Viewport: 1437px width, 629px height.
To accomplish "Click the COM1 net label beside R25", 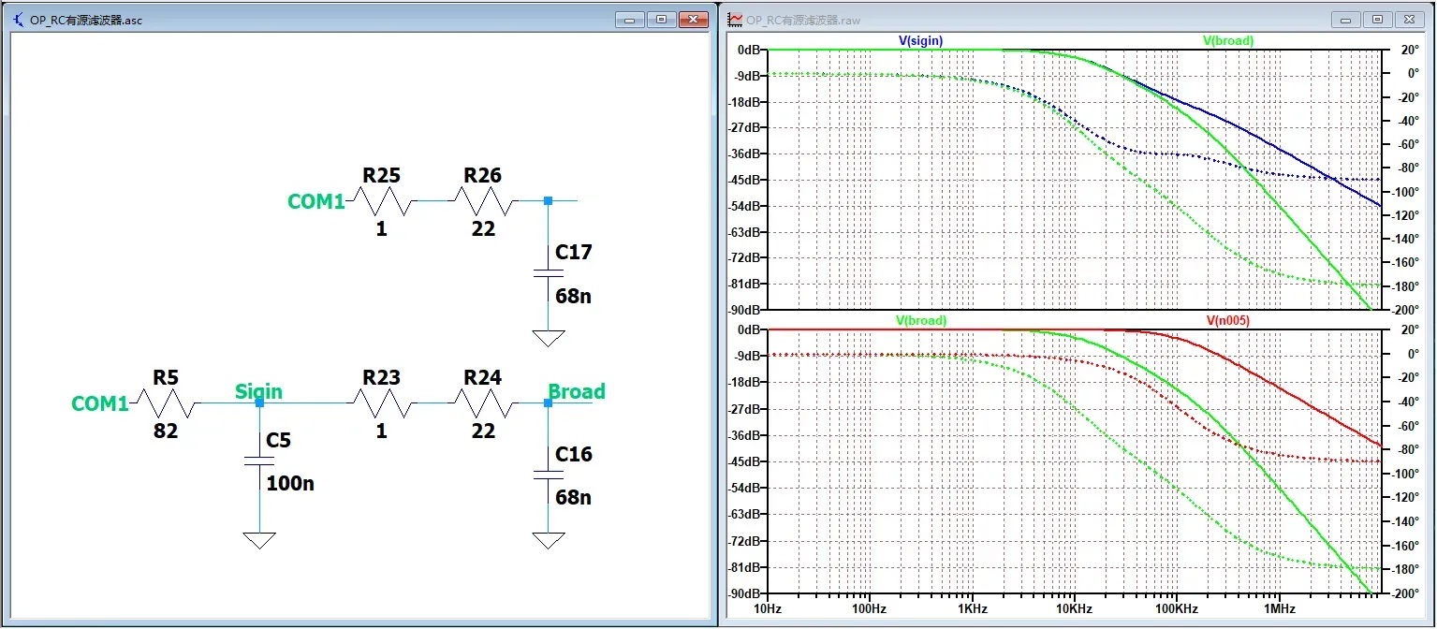I will coord(316,201).
